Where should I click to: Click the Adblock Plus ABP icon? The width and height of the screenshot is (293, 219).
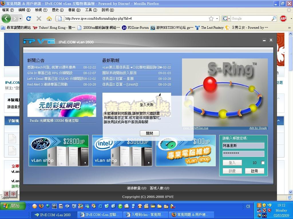[283, 19]
